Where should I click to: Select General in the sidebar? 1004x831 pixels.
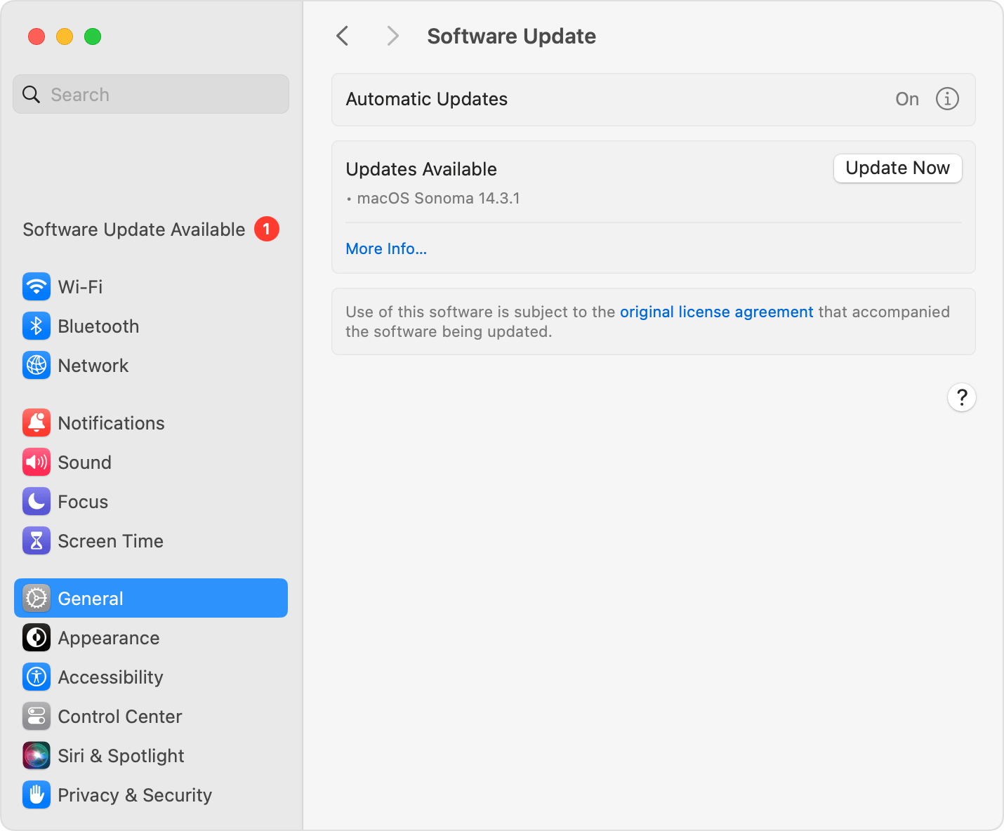click(x=90, y=598)
